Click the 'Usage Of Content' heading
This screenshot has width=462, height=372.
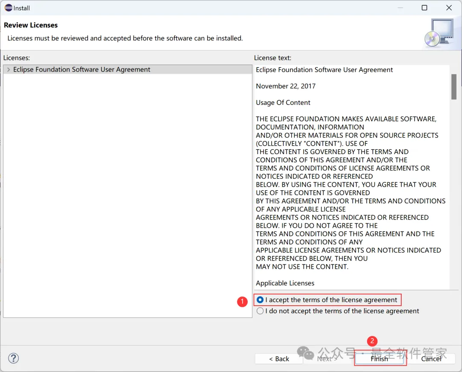(283, 103)
